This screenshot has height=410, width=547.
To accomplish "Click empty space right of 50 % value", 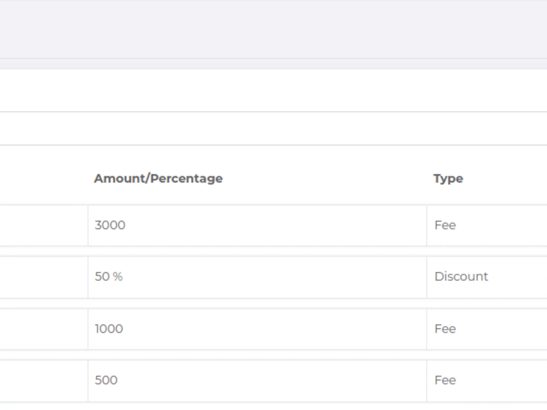I will coord(274,277).
